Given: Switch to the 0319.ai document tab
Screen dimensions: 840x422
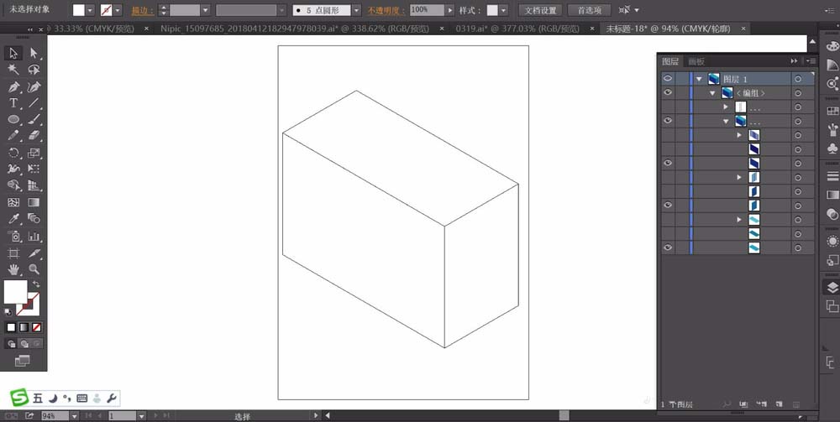Looking at the screenshot, I should [x=517, y=29].
